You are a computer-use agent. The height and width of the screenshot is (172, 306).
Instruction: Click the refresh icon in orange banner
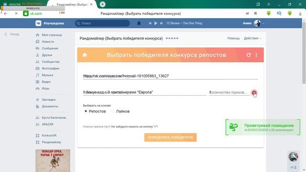[249, 55]
